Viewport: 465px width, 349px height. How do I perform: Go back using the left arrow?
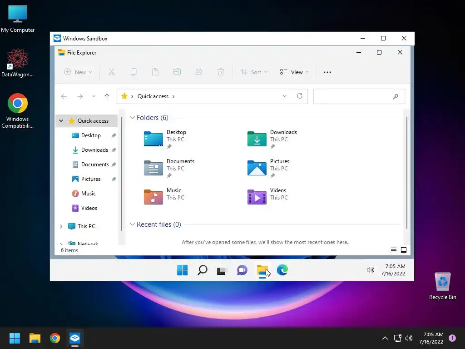[x=64, y=96]
